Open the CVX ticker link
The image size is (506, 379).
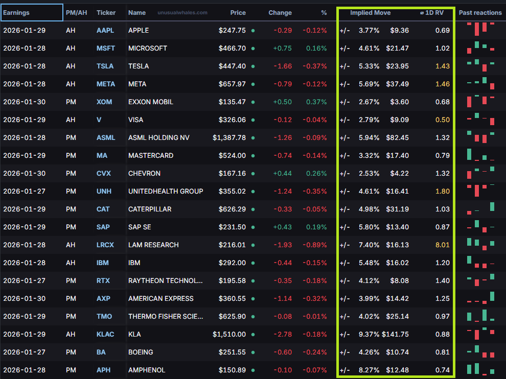point(104,173)
